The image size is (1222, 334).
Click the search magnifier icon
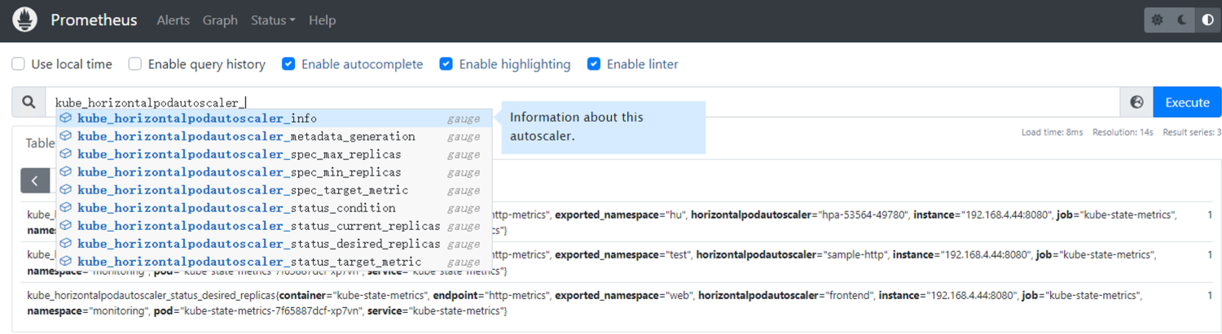[x=29, y=102]
